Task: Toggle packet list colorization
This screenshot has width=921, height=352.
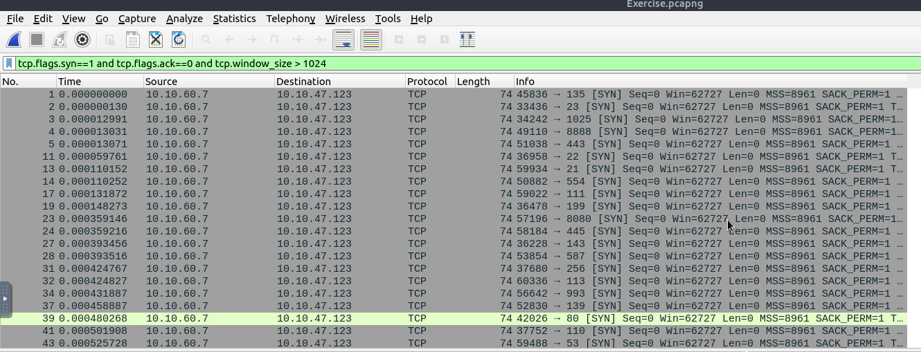Action: pyautogui.click(x=371, y=40)
